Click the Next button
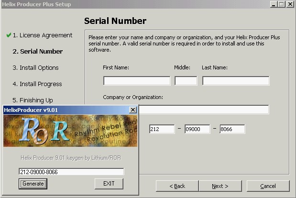Image resolution: width=296 pixels, height=198 pixels. (220, 186)
